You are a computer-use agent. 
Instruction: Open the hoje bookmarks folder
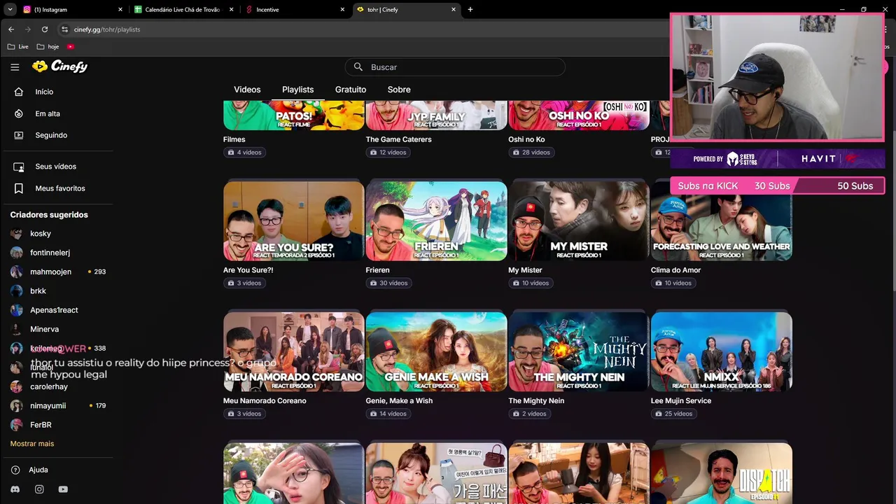48,47
